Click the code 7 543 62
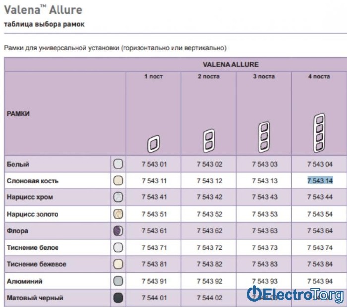 (x=209, y=231)
